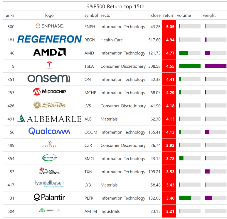
Task: Click the 4.77 return cell
Action: point(169,53)
